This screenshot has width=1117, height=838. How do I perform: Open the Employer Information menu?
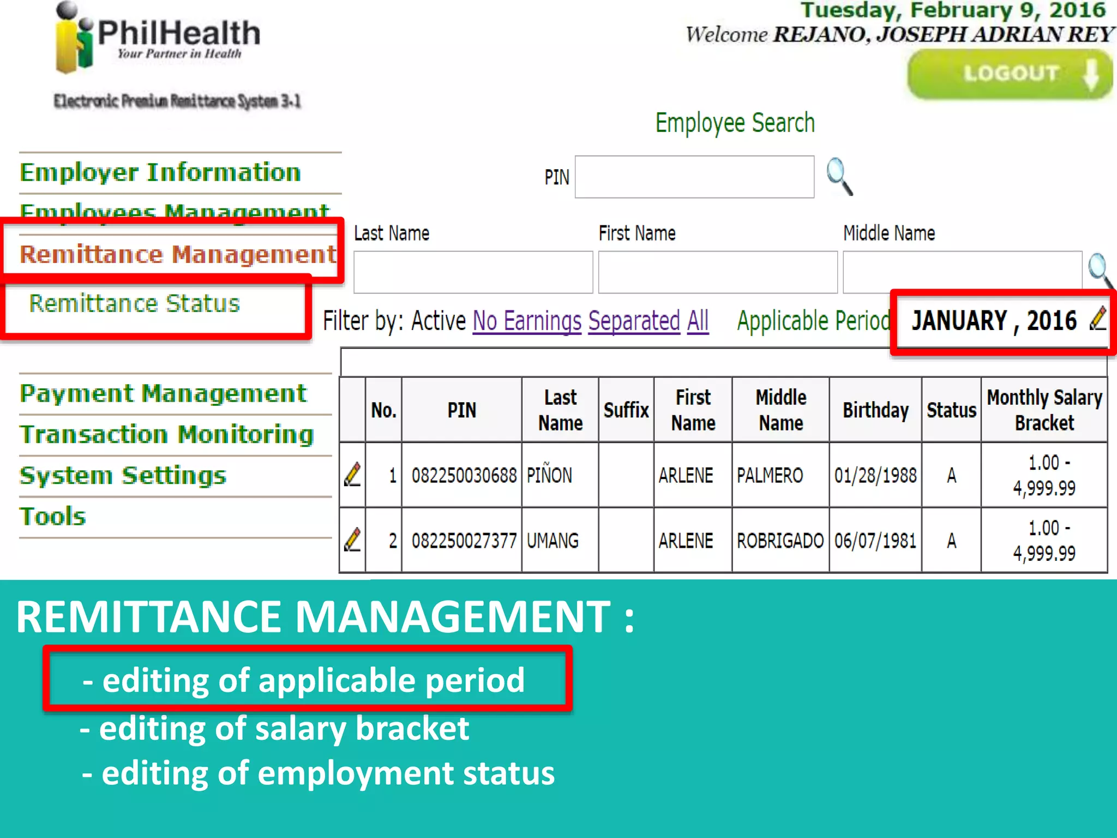tap(160, 172)
